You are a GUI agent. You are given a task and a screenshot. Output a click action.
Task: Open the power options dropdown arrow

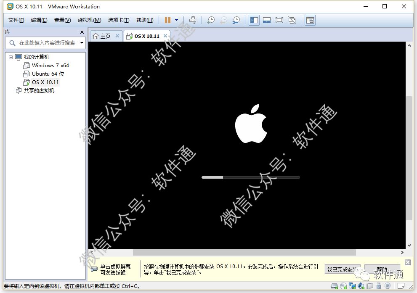pyautogui.click(x=176, y=20)
